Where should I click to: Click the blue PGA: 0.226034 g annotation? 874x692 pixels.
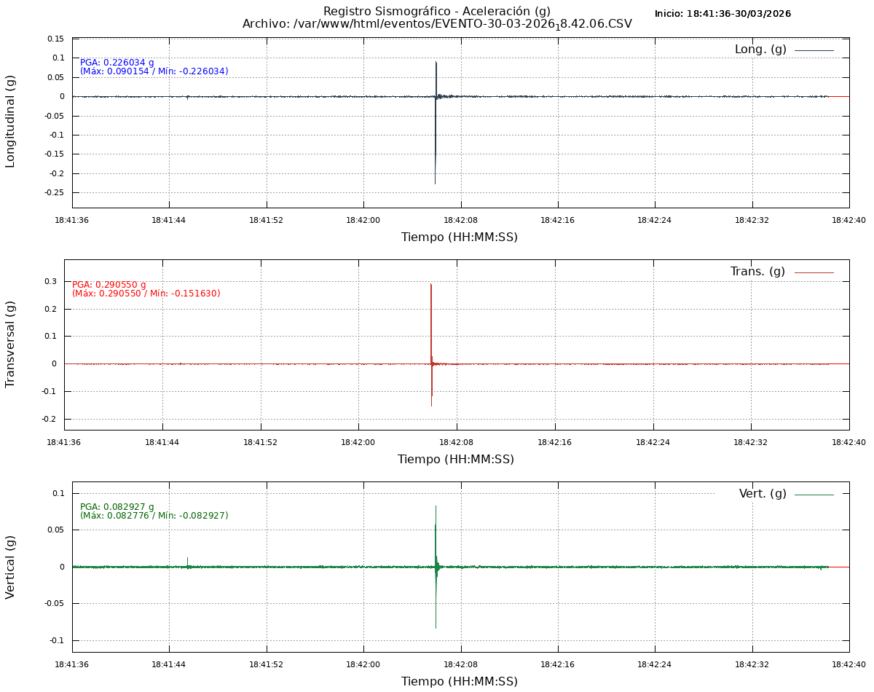pos(117,63)
